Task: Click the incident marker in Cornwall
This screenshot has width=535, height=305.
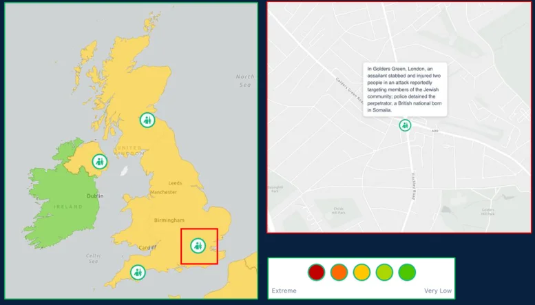Action: [138, 272]
